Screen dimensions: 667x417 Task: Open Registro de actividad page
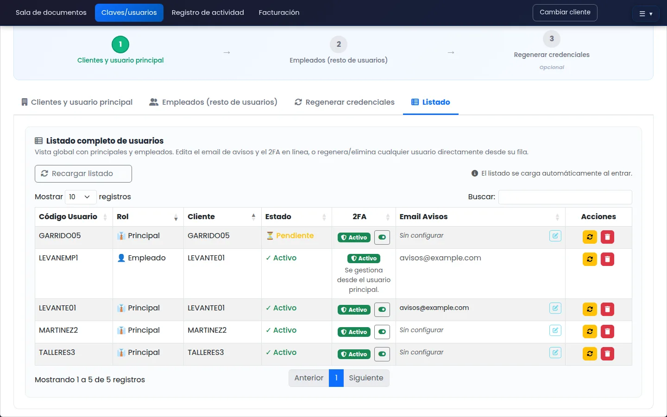tap(208, 13)
